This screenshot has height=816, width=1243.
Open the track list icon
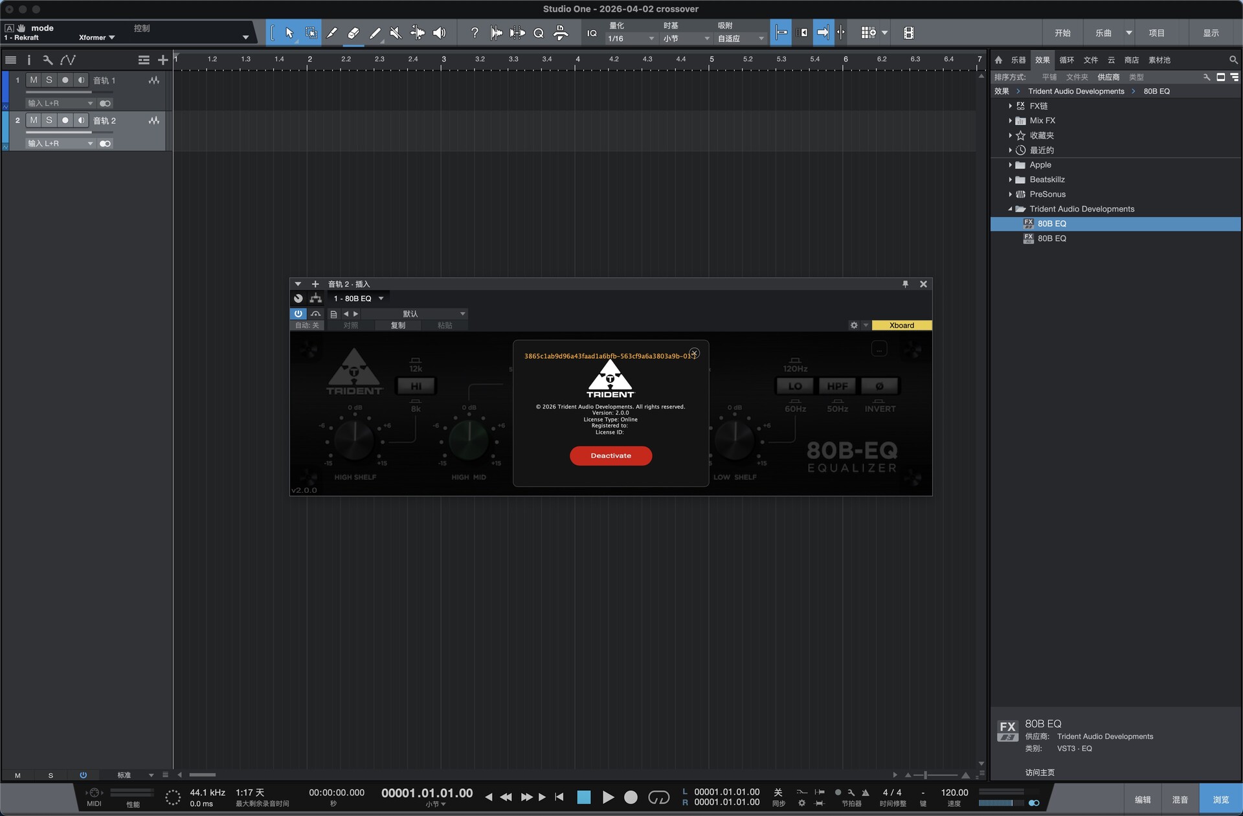10,60
